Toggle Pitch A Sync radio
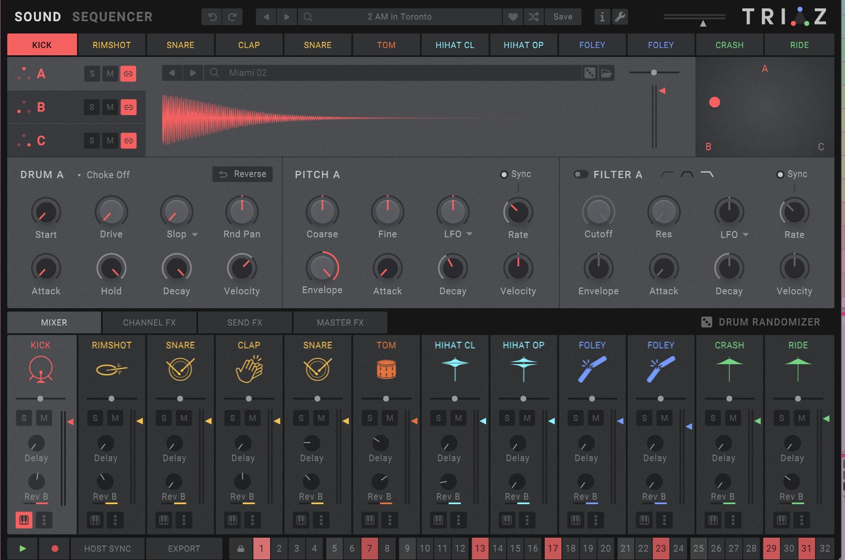This screenshot has width=845, height=560. pyautogui.click(x=504, y=174)
